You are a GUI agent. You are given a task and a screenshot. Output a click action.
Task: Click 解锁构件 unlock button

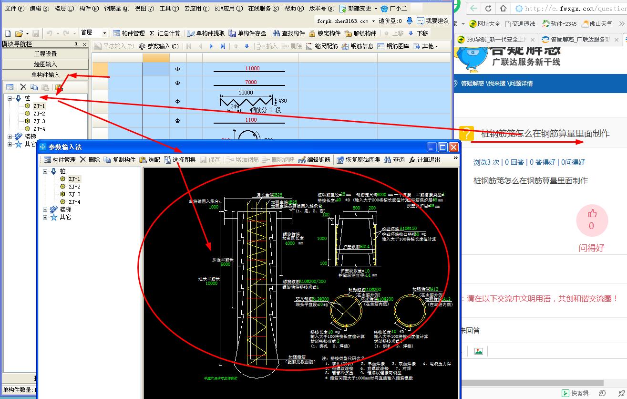coord(360,33)
